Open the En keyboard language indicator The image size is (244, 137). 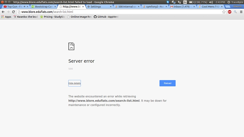185,2
